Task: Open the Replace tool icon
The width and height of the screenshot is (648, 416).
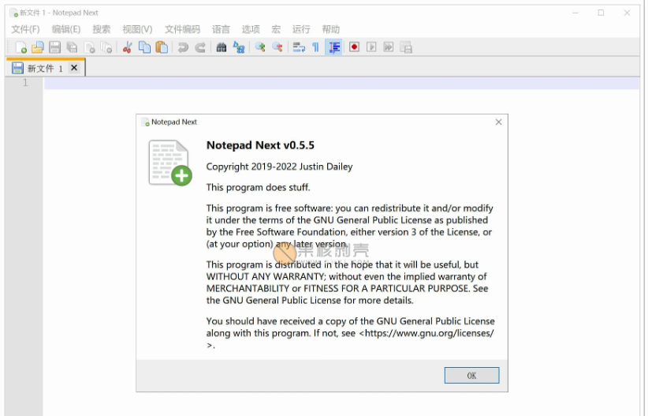Action: click(x=239, y=47)
